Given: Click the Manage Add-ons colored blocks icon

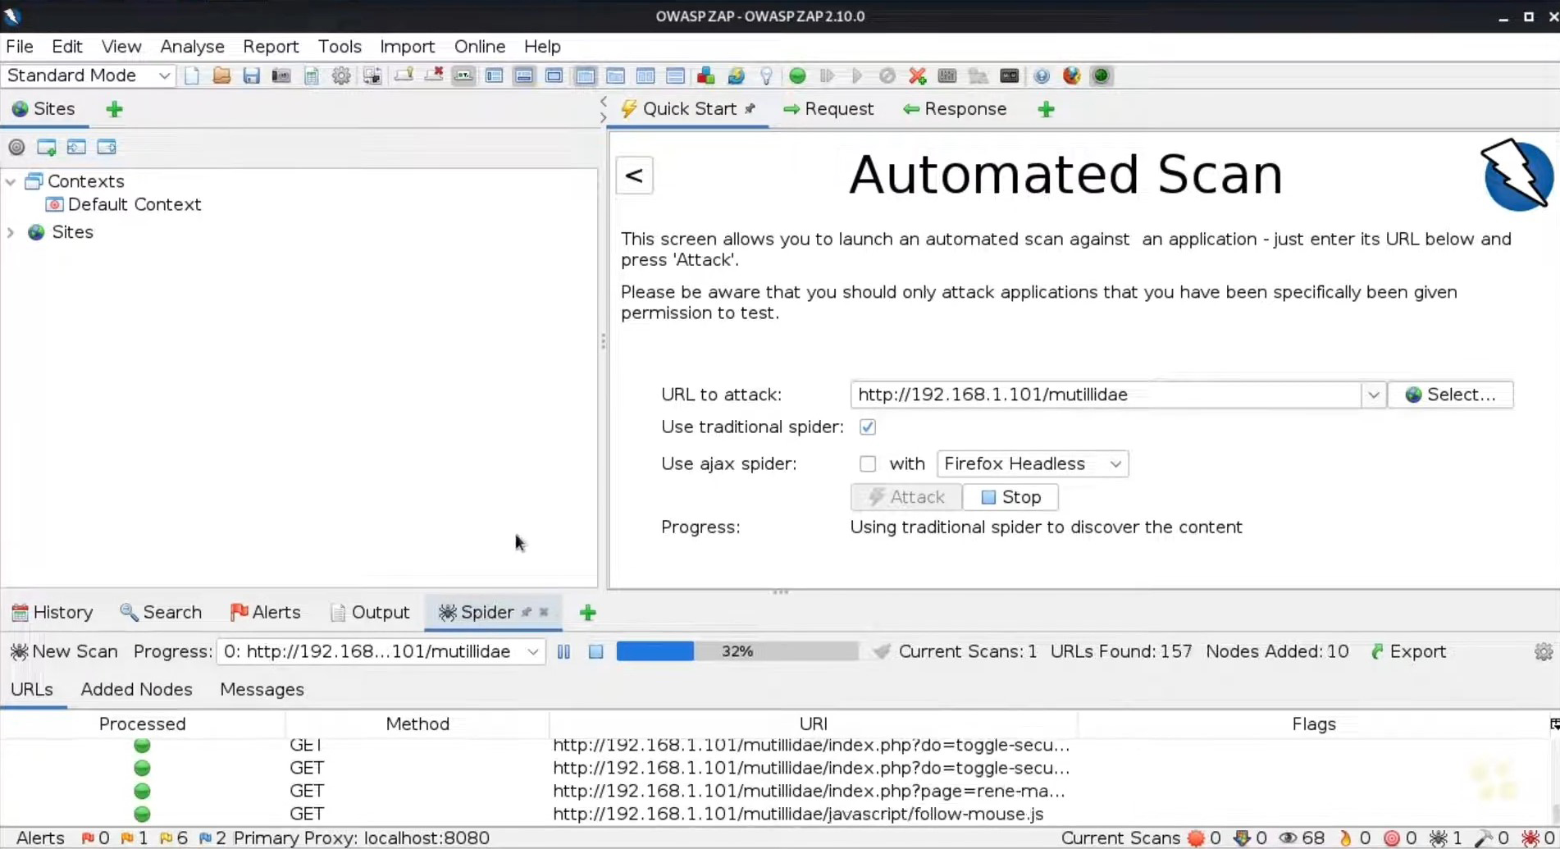Looking at the screenshot, I should pyautogui.click(x=705, y=76).
